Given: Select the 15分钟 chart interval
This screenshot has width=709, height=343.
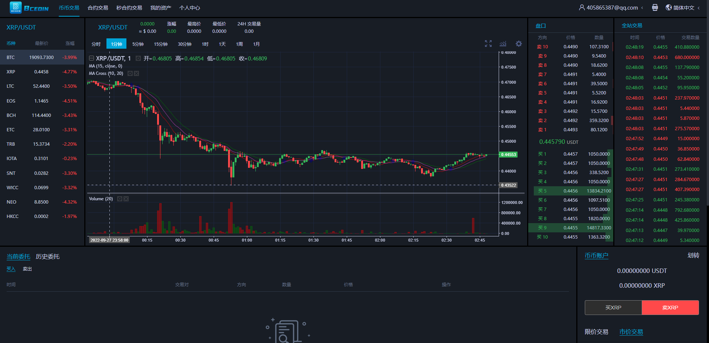Looking at the screenshot, I should [x=160, y=44].
